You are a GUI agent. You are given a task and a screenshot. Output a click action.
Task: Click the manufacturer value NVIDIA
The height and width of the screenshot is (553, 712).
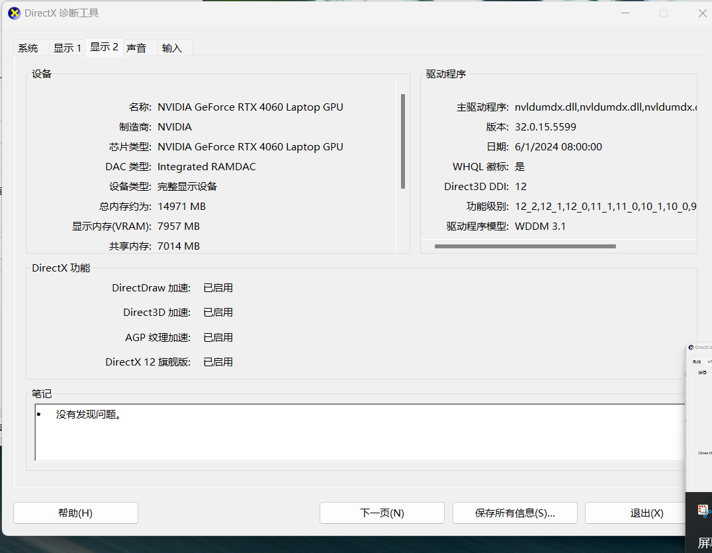(x=175, y=127)
